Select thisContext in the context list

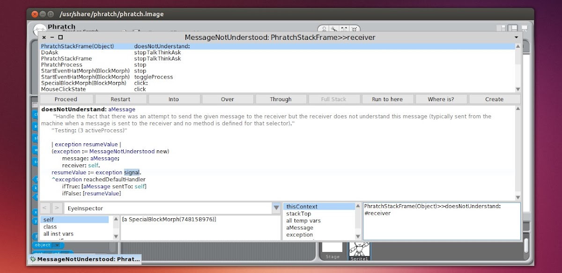[319, 207]
